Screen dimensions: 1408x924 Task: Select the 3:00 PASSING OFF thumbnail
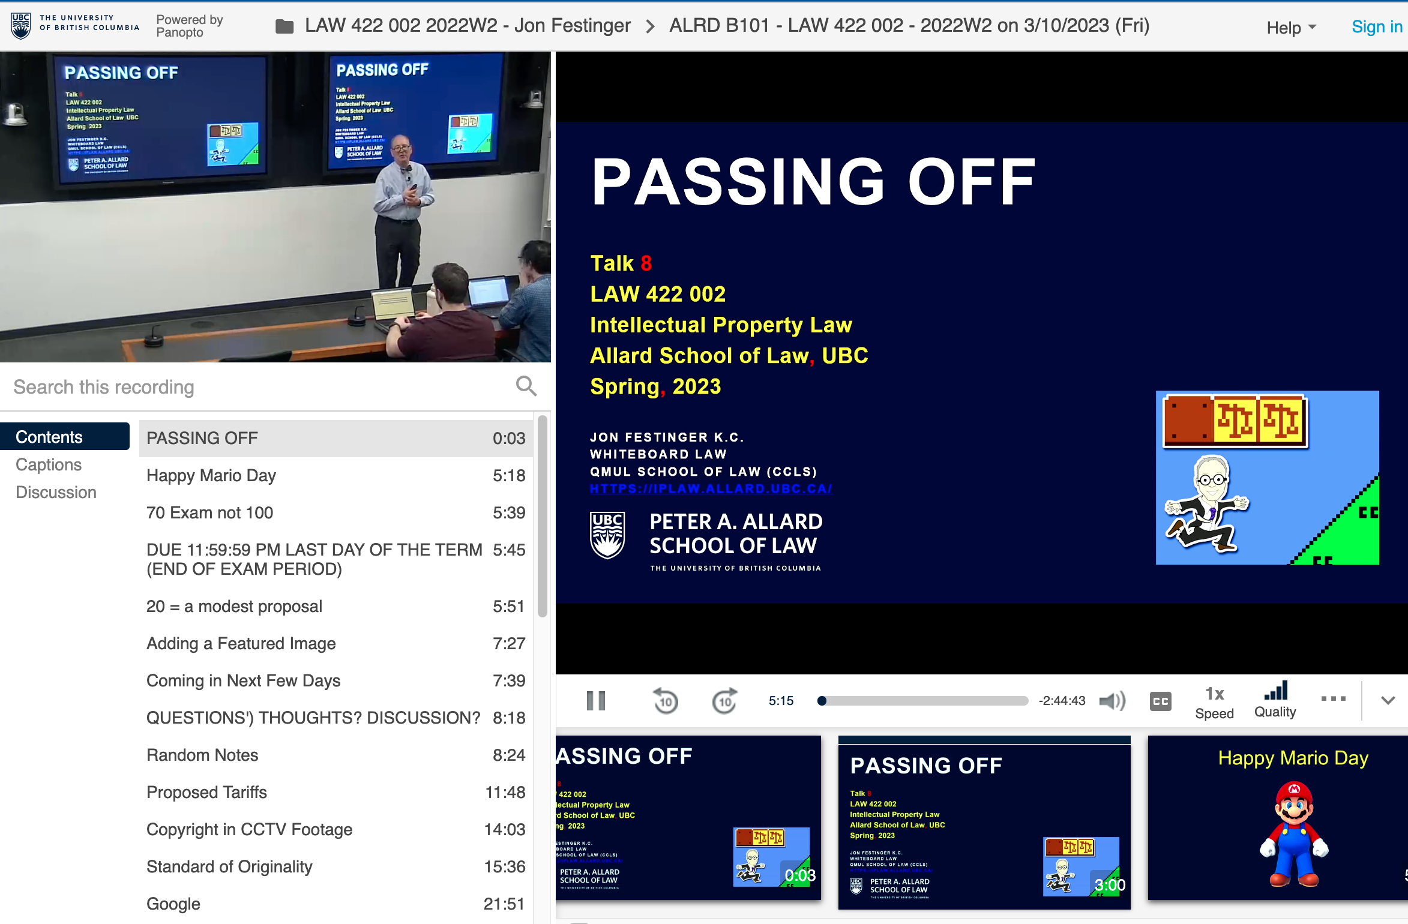pos(984,823)
